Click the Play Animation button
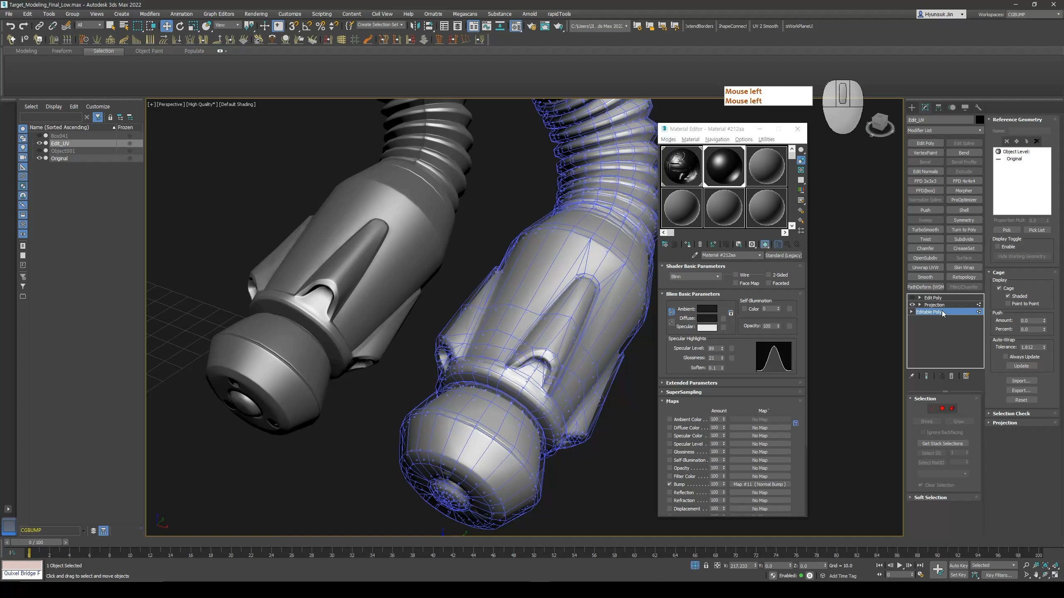This screenshot has height=598, width=1064. tap(899, 565)
